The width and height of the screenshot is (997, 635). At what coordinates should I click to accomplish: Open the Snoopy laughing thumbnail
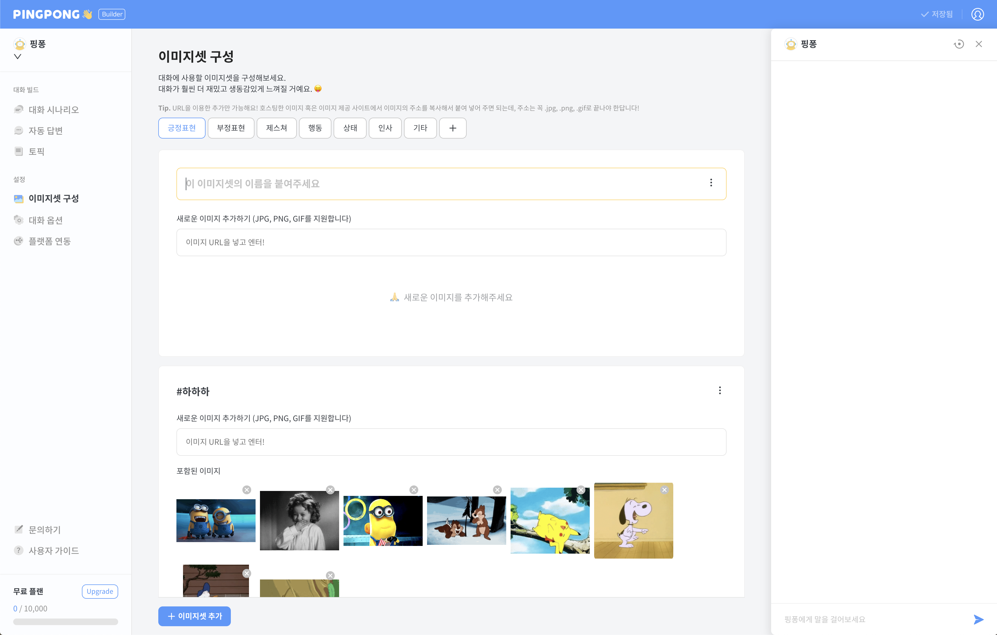pyautogui.click(x=633, y=520)
